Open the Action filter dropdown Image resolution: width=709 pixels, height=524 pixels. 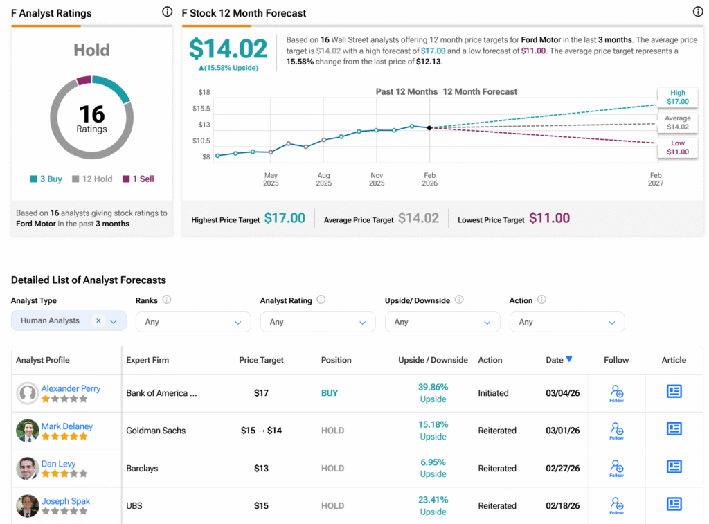pos(567,322)
